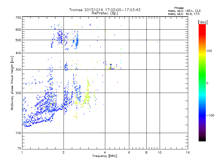221x166 pixels.
Task: Click the 'mean, sd,O: -93.1, 12.3' text
Action: [x=184, y=11]
